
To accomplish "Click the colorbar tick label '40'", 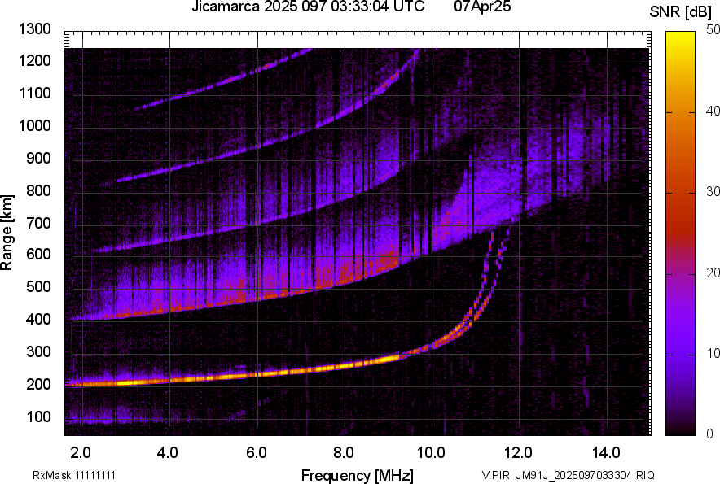I will pos(713,111).
